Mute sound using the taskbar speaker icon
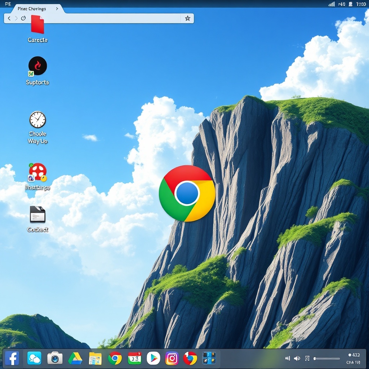 tap(297, 359)
